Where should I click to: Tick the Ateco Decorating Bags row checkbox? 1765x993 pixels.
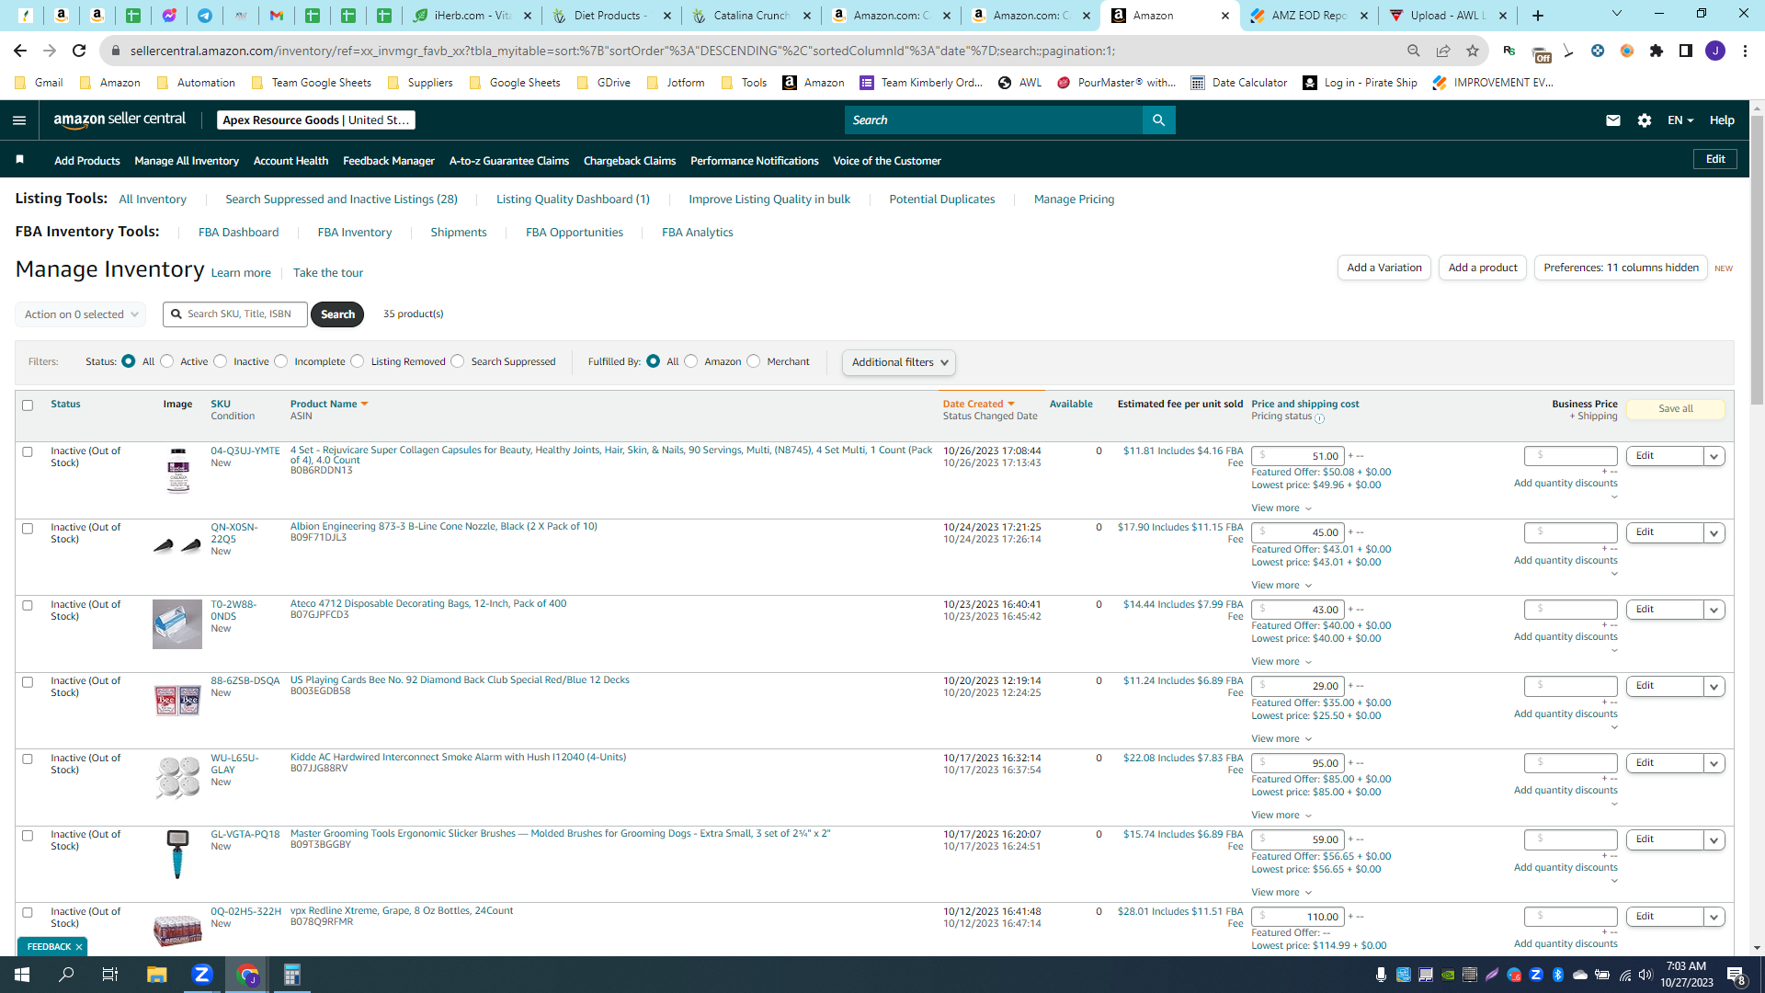click(28, 606)
